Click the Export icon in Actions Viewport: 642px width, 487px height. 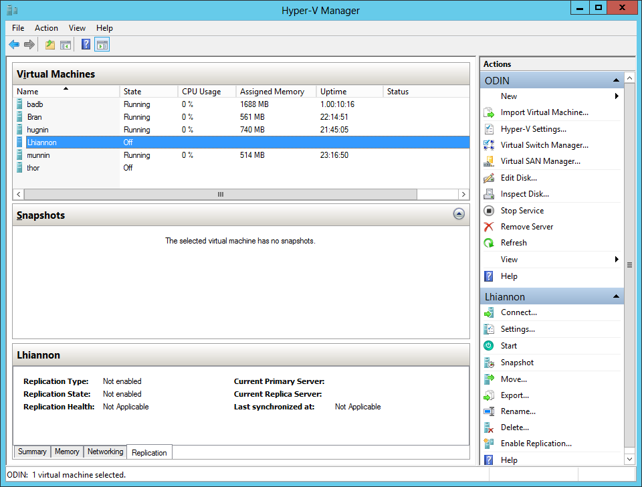click(x=489, y=395)
